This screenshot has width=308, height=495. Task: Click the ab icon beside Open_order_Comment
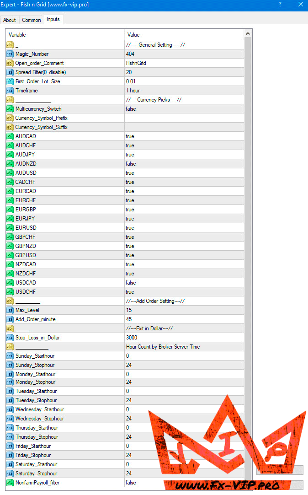point(10,63)
